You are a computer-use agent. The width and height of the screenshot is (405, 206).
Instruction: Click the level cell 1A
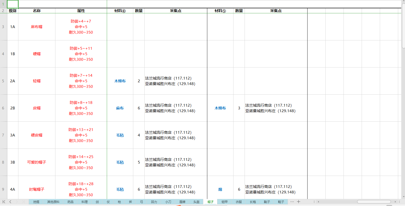coord(13,27)
